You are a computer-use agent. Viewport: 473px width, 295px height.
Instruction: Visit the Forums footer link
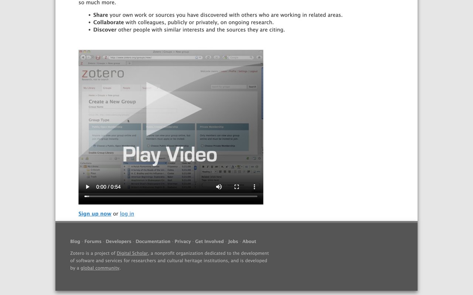(x=93, y=242)
